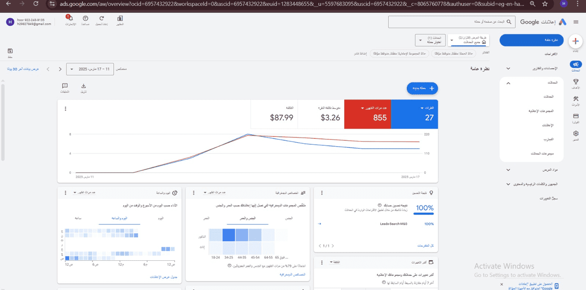This screenshot has height=290, width=586.
Task: Open the Day and hour card three-dot menu
Action: point(65,193)
